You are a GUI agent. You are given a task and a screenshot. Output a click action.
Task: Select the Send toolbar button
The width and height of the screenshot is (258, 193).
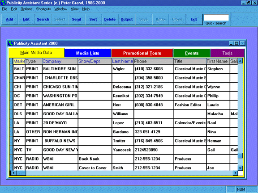(77, 19)
